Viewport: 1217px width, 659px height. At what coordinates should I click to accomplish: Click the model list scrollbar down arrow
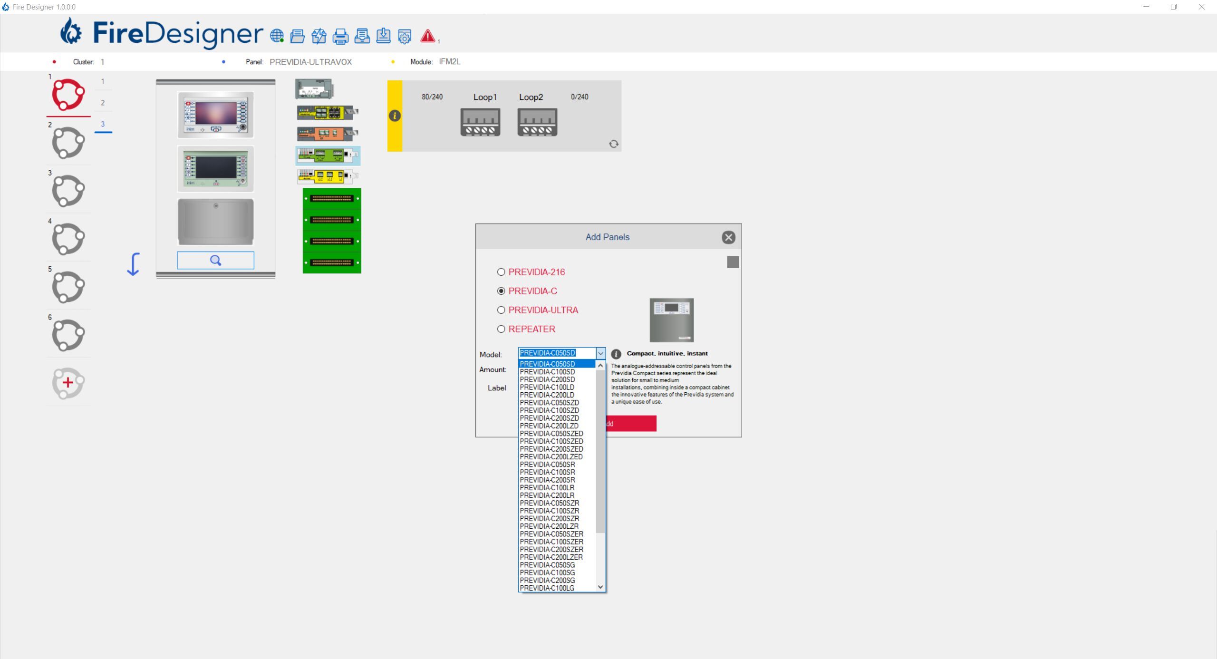(x=600, y=587)
